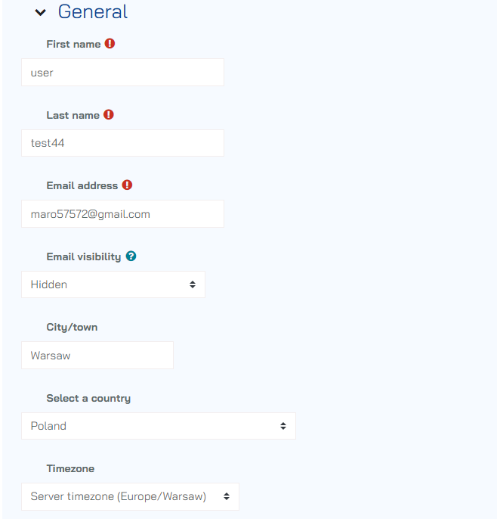Click the Last name label

(73, 115)
